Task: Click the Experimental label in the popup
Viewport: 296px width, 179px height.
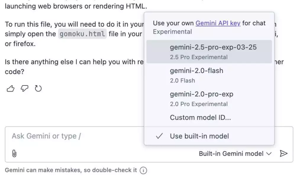Action: tap(172, 32)
